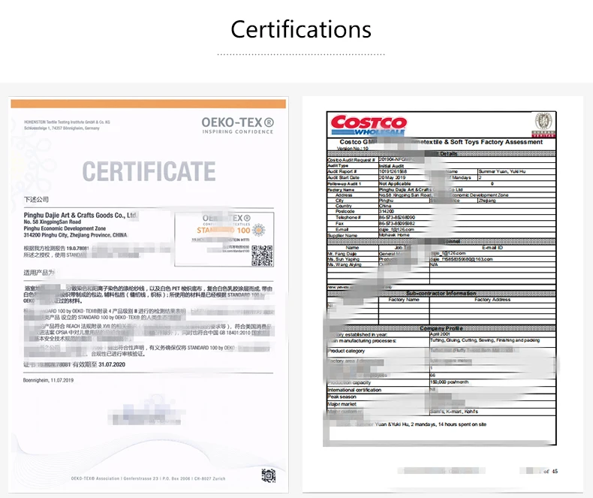
Task: Click the 'of 45' page count text
Action: click(551, 471)
